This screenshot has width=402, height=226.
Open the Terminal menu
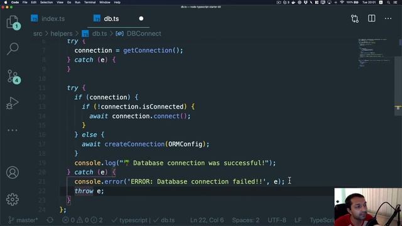coord(90,3)
